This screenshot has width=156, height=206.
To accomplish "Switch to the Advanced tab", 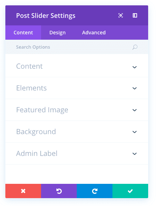I will [x=94, y=33].
